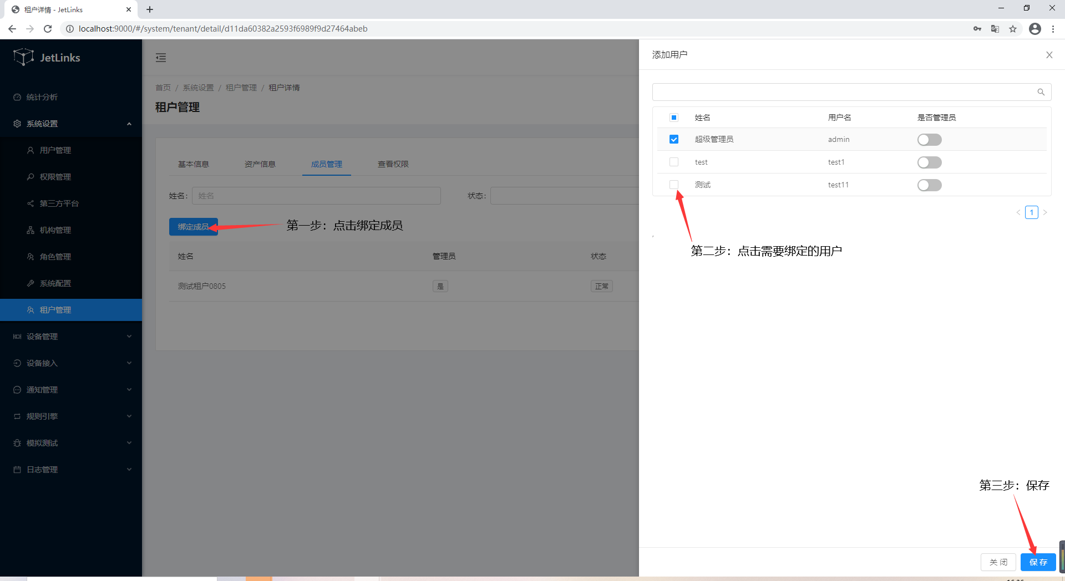Click the 第三方平台 share icon
The image size is (1065, 581).
(x=30, y=203)
